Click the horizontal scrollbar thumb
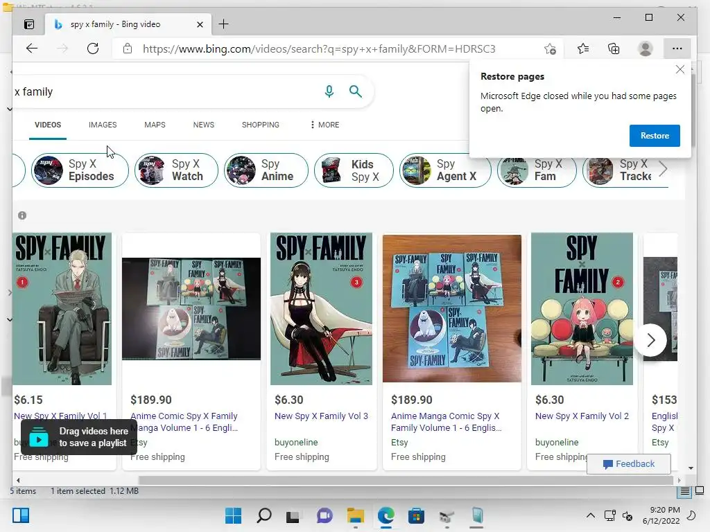Image resolution: width=710 pixels, height=532 pixels. [x=406, y=480]
